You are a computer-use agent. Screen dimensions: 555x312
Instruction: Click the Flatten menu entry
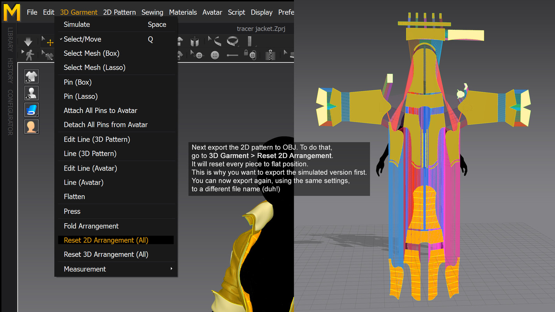(116, 197)
